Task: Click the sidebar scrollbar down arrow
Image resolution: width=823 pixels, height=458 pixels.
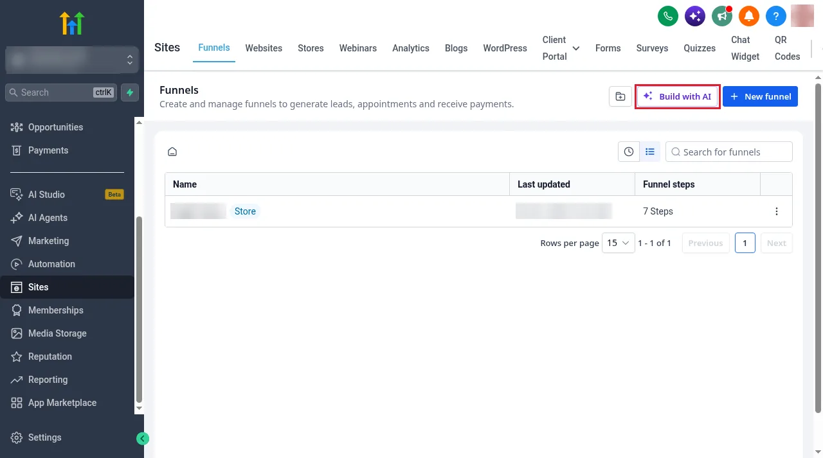Action: tap(139, 408)
